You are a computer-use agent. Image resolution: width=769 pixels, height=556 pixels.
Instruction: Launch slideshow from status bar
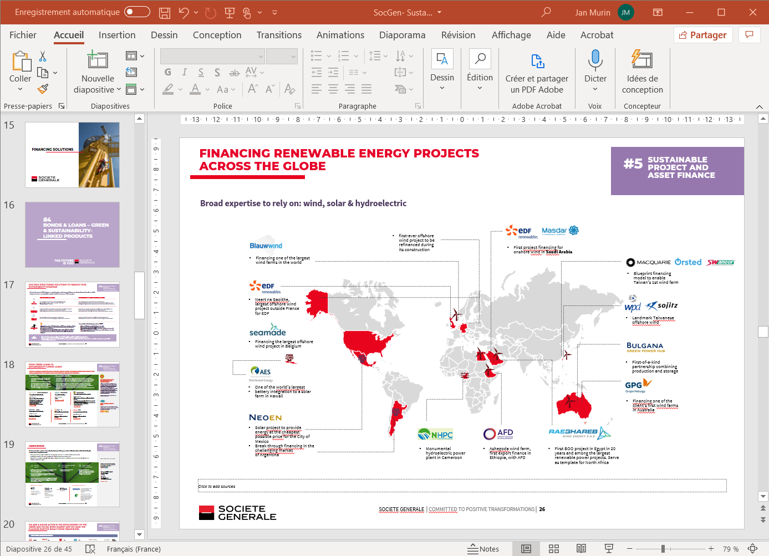(609, 549)
